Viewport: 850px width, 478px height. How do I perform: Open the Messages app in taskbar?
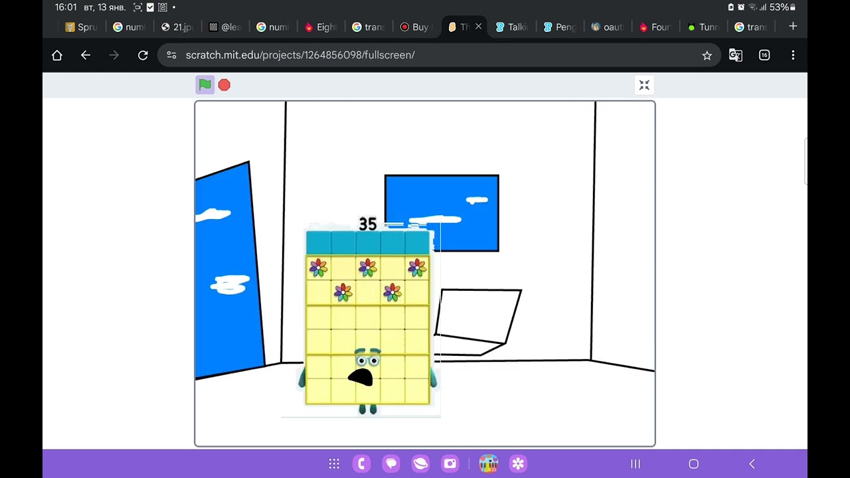click(x=391, y=464)
